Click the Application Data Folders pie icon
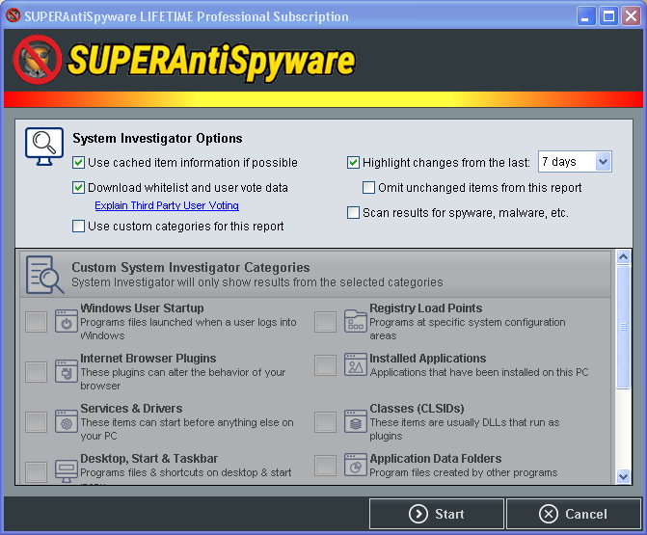The height and width of the screenshot is (535, 647). pyautogui.click(x=356, y=465)
